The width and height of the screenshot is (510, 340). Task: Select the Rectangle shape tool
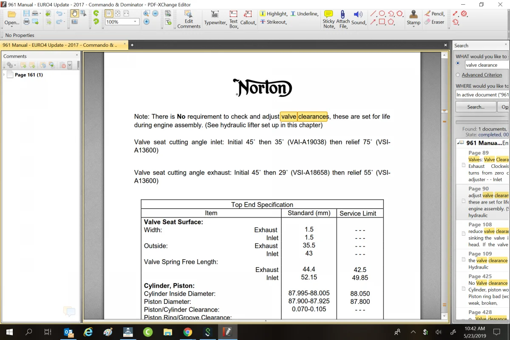pos(382,22)
